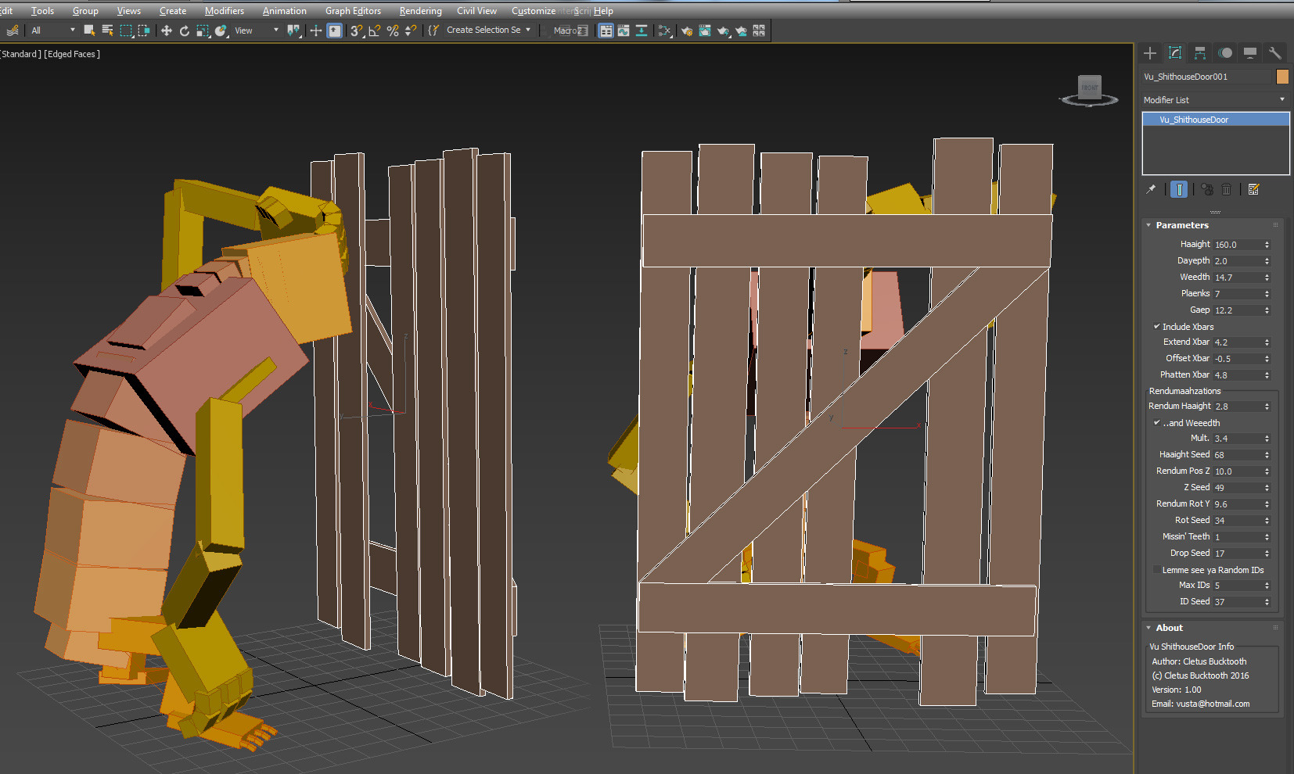1294x774 pixels.
Task: Enable Lemme see ya Random IDs
Action: [x=1157, y=570]
